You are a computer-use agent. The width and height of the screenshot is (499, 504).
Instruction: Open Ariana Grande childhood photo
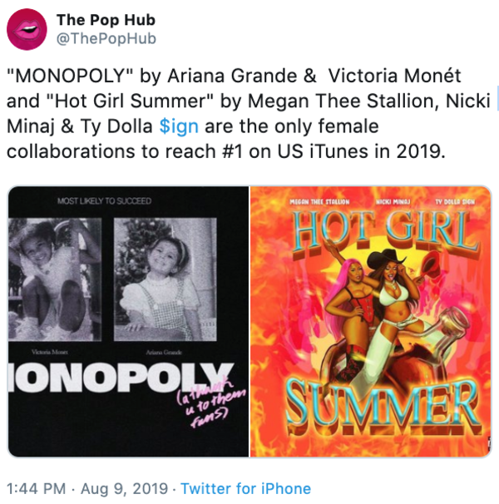click(x=166, y=279)
